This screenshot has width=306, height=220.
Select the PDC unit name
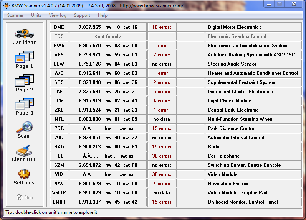59,128
